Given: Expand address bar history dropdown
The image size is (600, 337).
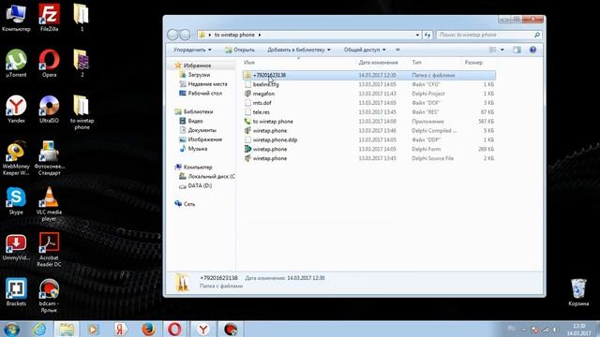Looking at the screenshot, I should coord(417,35).
